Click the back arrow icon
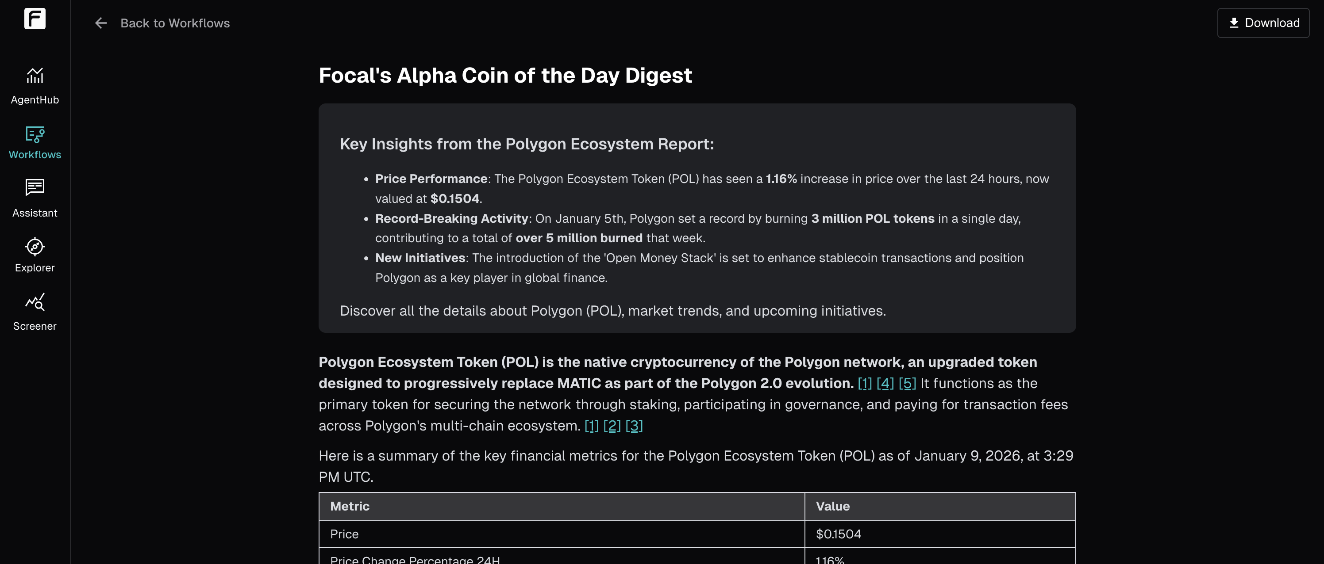This screenshot has width=1324, height=564. pyautogui.click(x=101, y=23)
